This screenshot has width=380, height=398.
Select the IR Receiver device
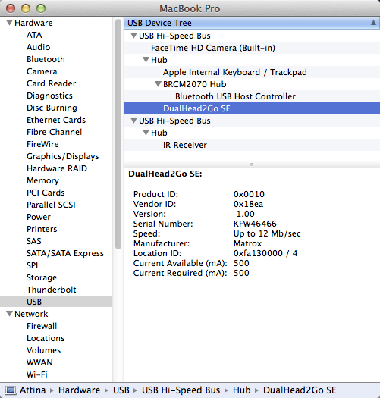coord(185,145)
